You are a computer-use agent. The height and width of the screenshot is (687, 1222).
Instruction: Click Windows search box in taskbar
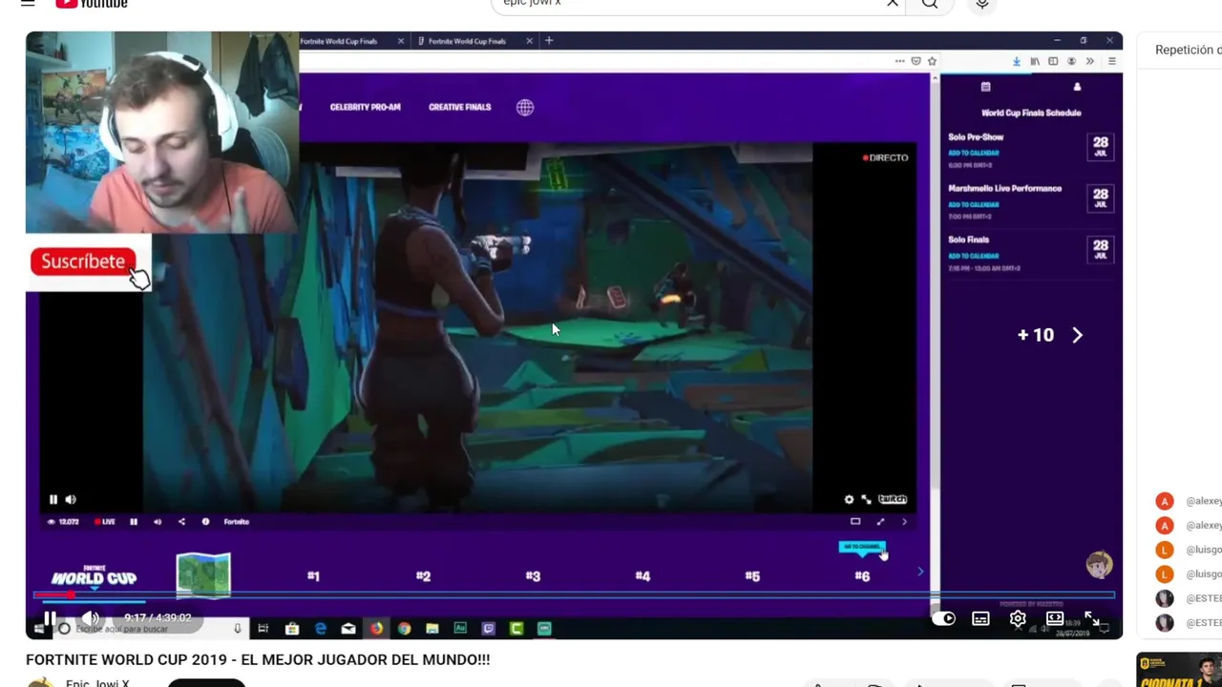coord(153,629)
